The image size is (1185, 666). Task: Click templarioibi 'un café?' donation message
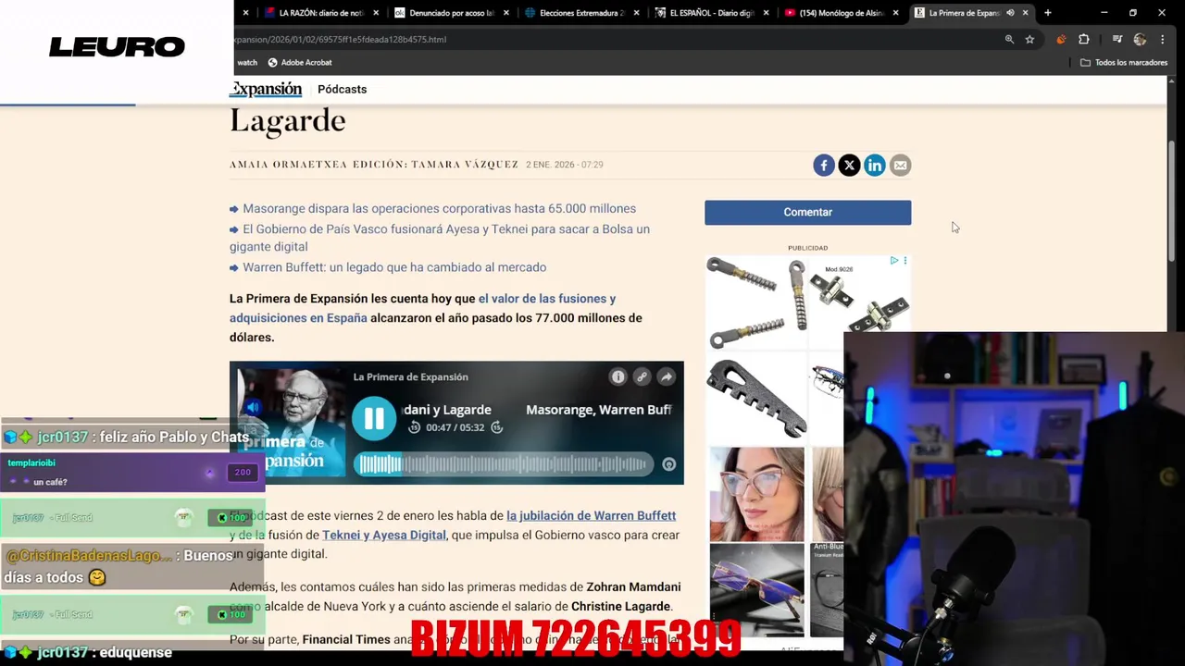(131, 472)
